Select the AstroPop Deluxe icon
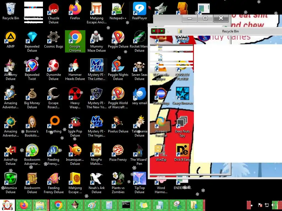This screenshot has width=282, height=211. (11, 155)
